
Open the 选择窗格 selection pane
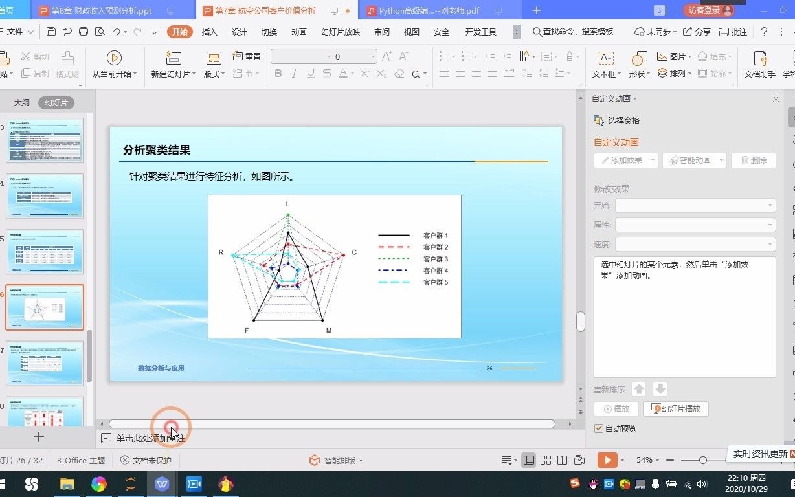pos(622,120)
